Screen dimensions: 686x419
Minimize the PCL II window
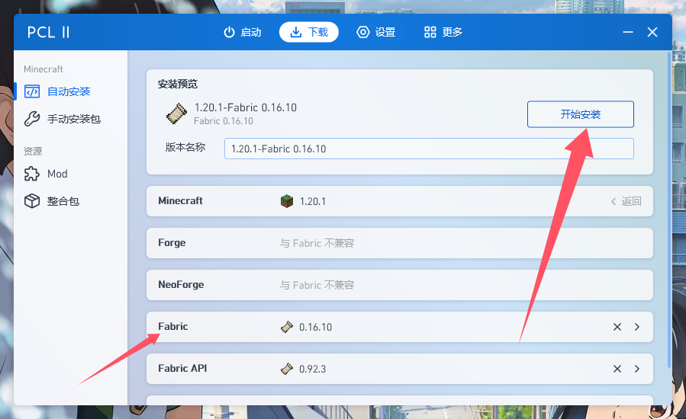coord(628,32)
